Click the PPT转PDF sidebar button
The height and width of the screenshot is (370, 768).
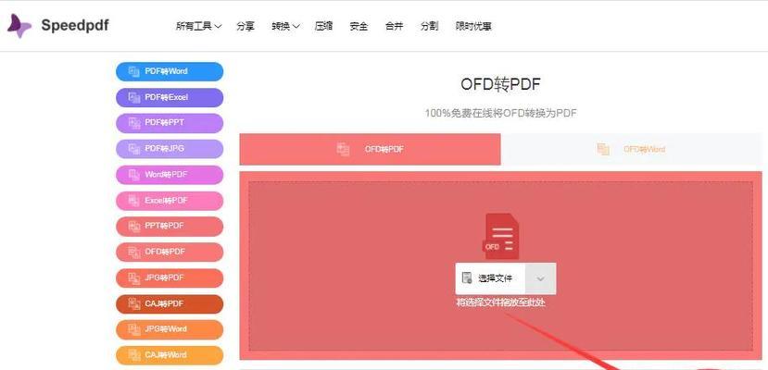170,226
